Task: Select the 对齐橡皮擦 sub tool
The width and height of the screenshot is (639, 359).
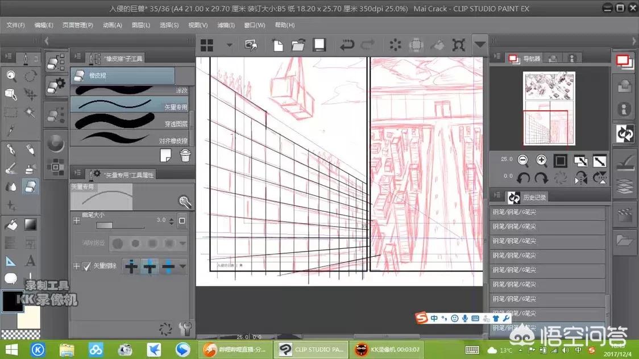Action: pyautogui.click(x=130, y=137)
